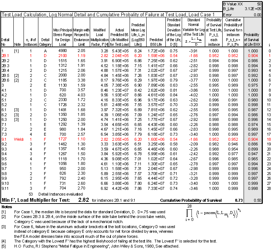This screenshot has height=249, width=274.
Task: Click the z formula in Standard Normal header
Action: [x=193, y=41]
